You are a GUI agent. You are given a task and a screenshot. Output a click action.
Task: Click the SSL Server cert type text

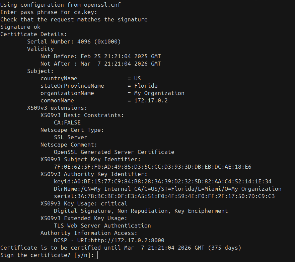point(70,137)
